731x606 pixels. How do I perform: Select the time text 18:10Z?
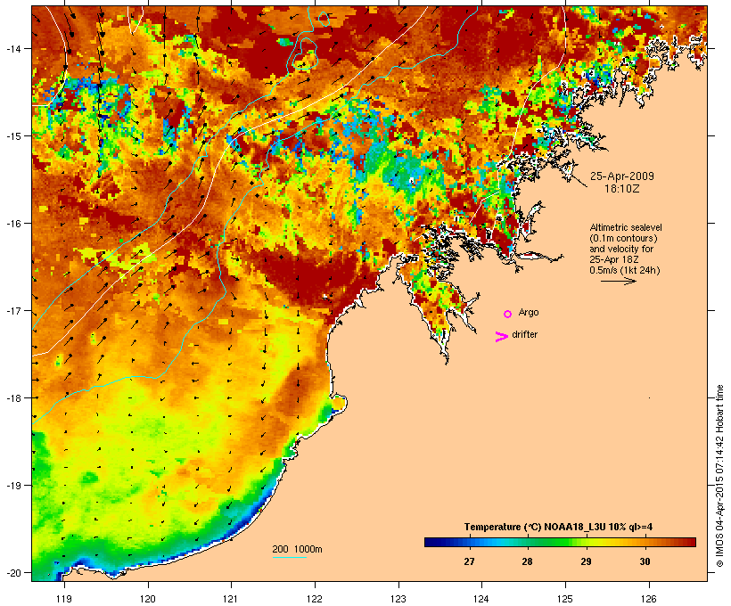pyautogui.click(x=622, y=189)
